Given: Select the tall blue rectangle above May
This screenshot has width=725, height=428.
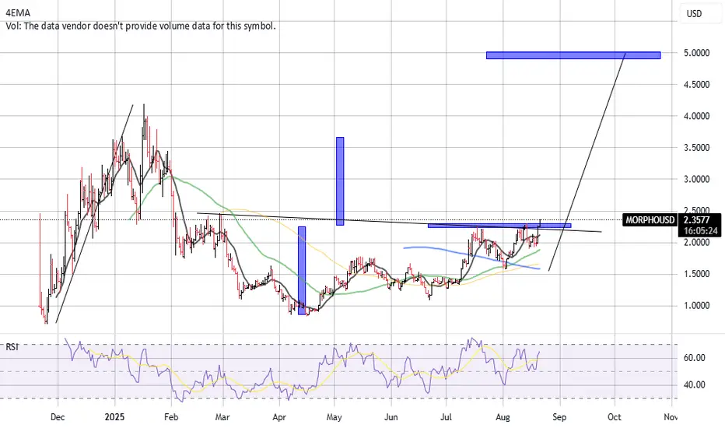Looking at the screenshot, I should pos(340,181).
